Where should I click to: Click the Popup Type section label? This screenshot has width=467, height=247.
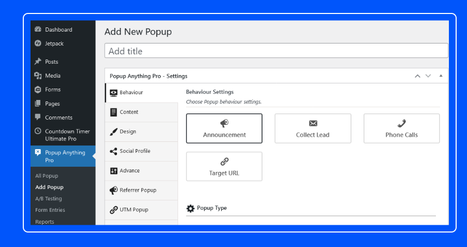point(212,208)
